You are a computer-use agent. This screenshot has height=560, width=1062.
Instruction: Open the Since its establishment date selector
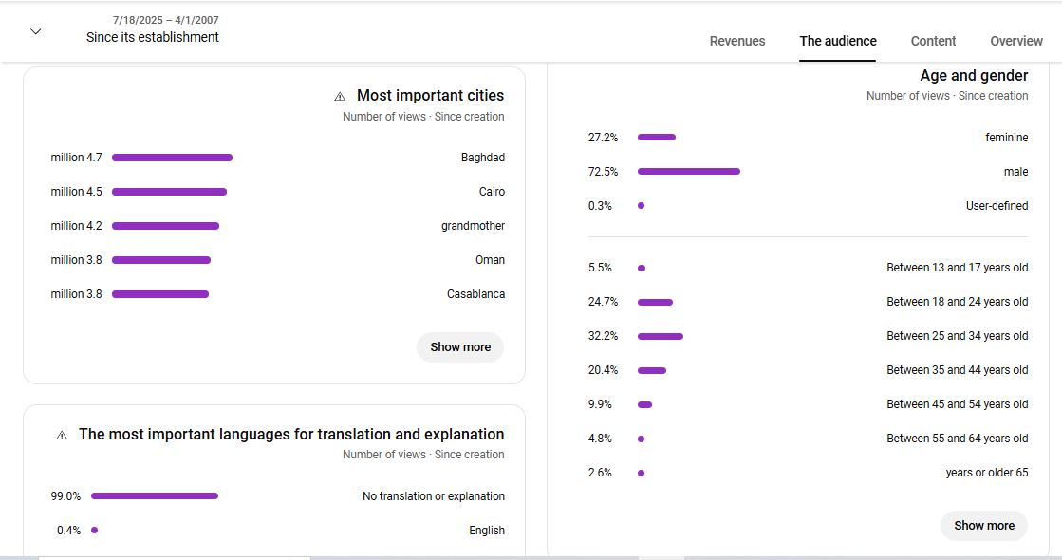(x=152, y=37)
